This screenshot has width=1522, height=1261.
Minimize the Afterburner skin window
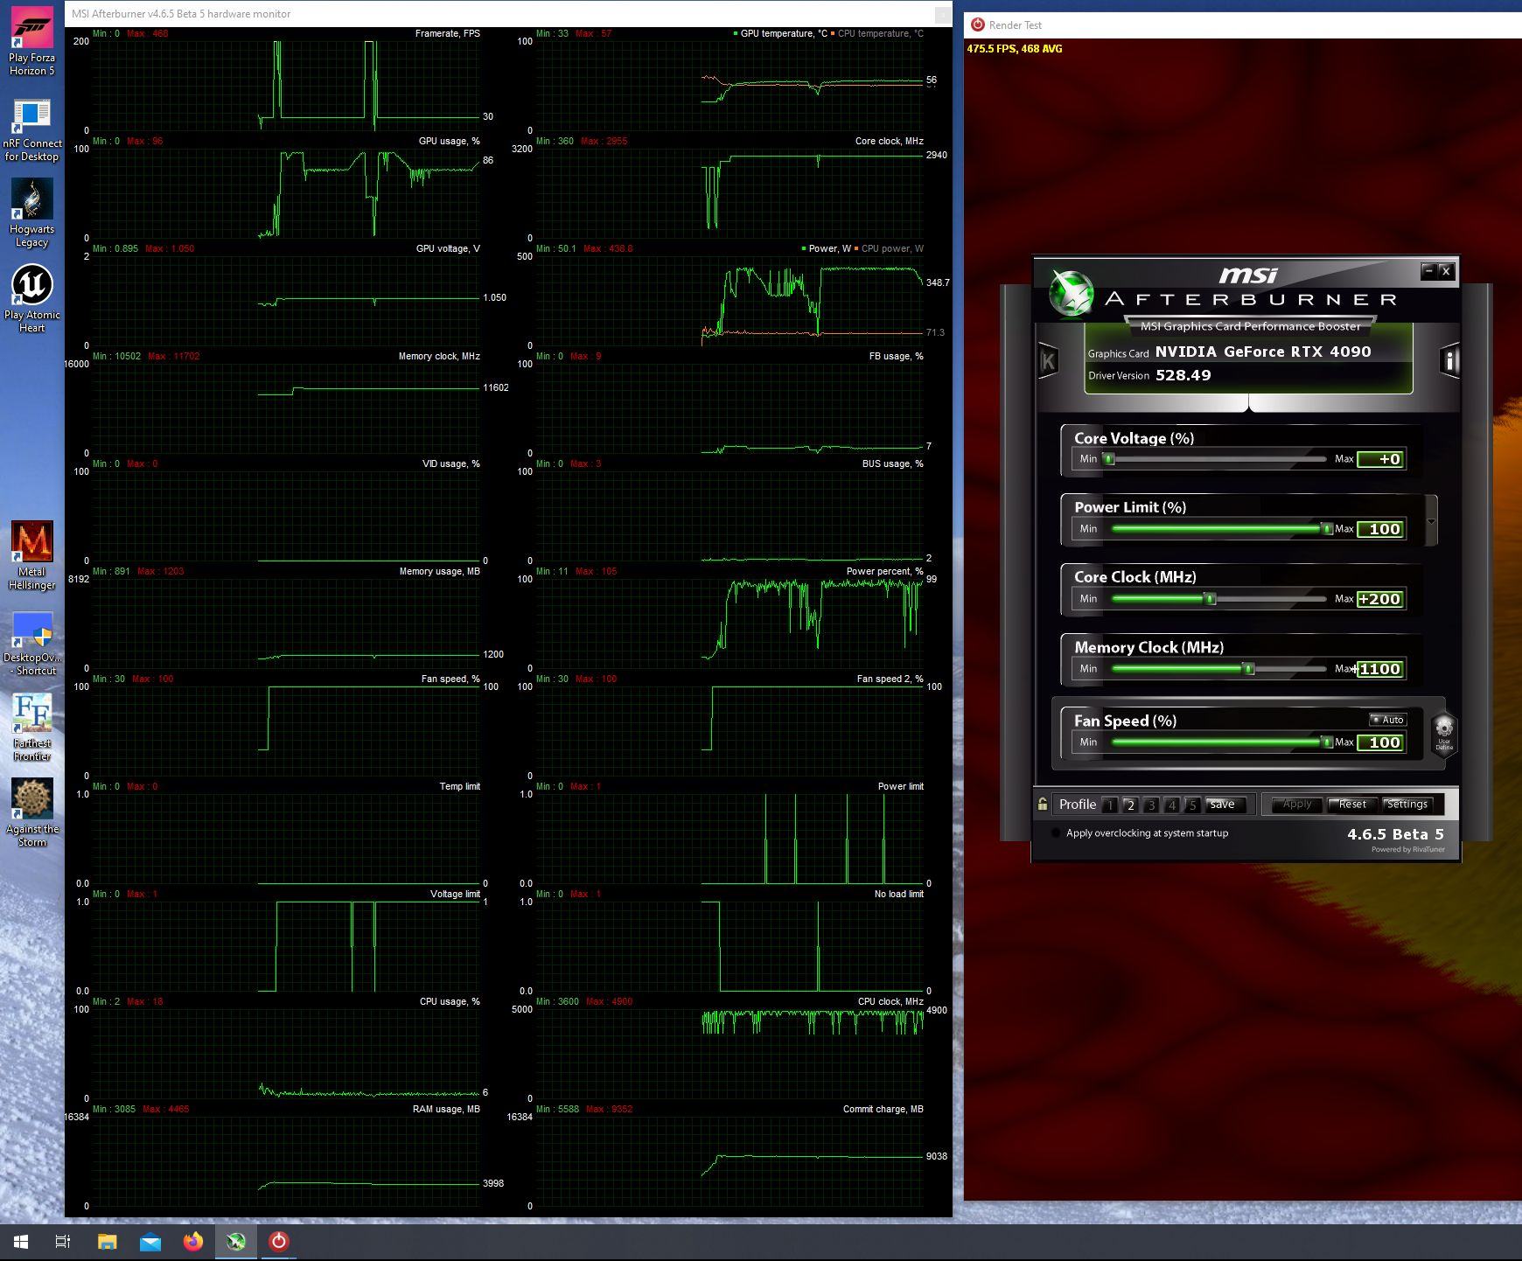tap(1428, 271)
